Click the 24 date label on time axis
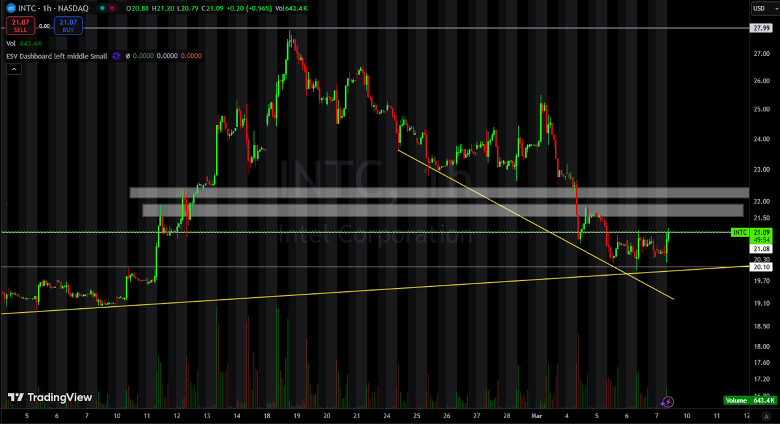 coord(386,416)
